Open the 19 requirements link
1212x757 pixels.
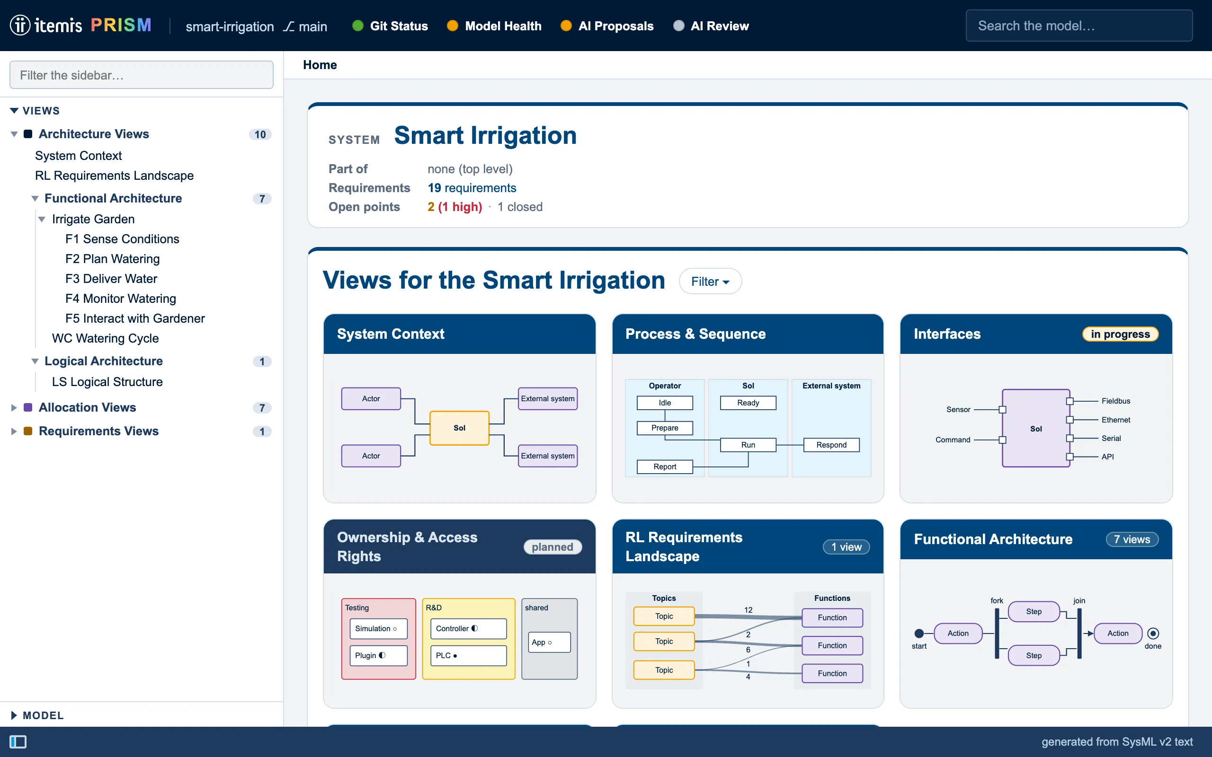[x=471, y=188]
